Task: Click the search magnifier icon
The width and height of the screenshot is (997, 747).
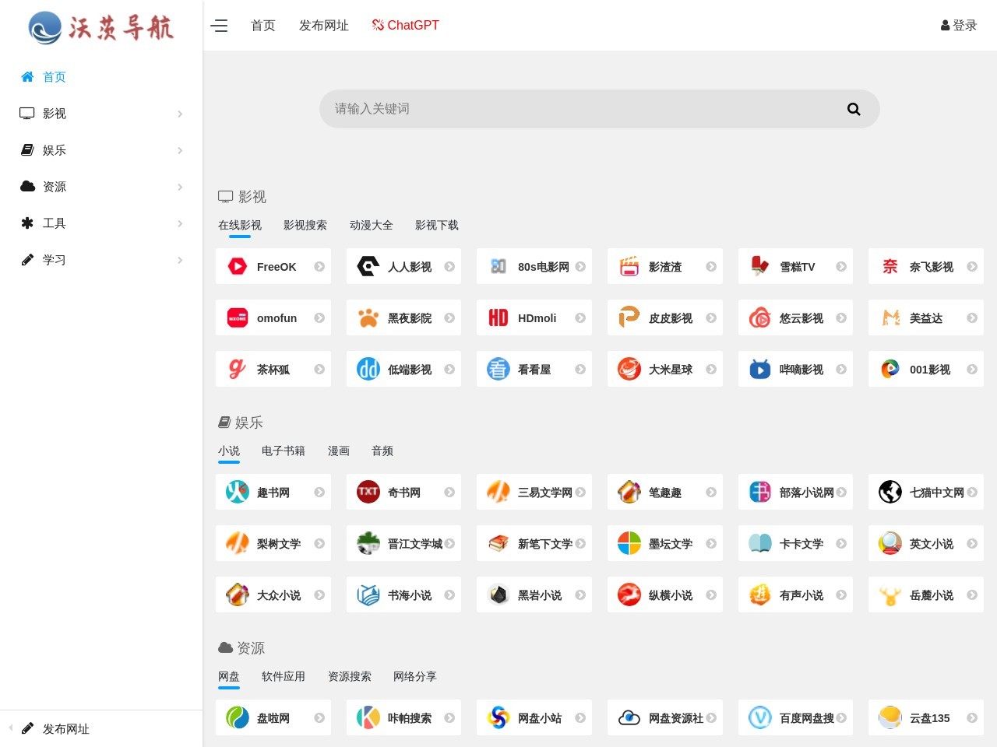Action: 854,109
